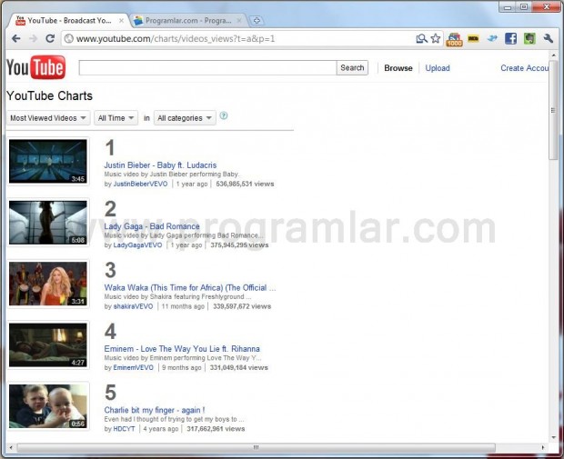Click the Waka Waka video thumbnail
Screen dimensions: 564x459
pos(48,284)
